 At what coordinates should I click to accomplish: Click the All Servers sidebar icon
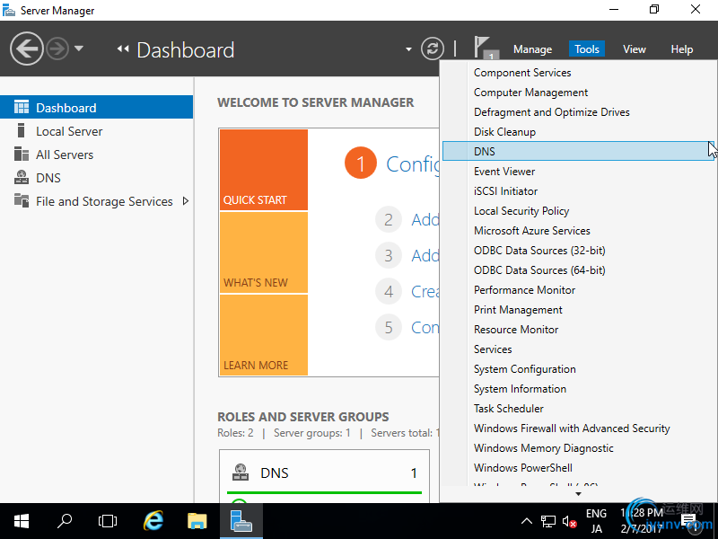click(21, 154)
